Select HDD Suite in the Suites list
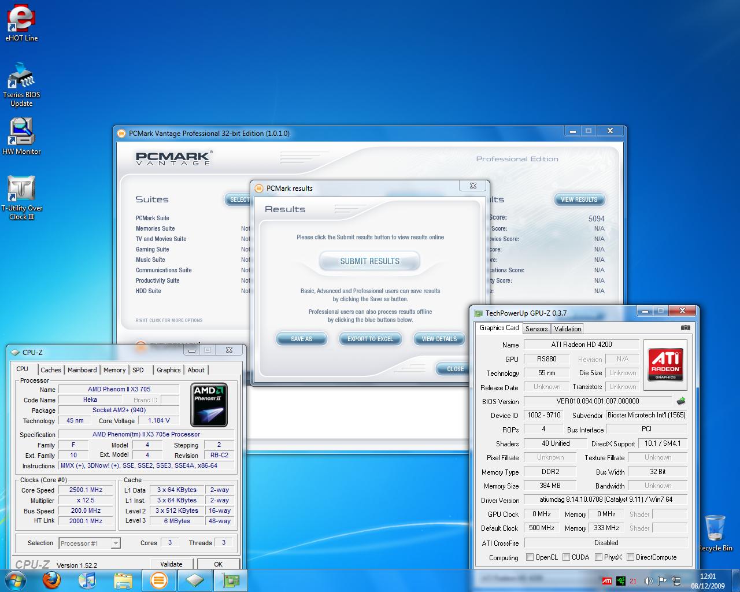This screenshot has width=740, height=592. [x=149, y=291]
